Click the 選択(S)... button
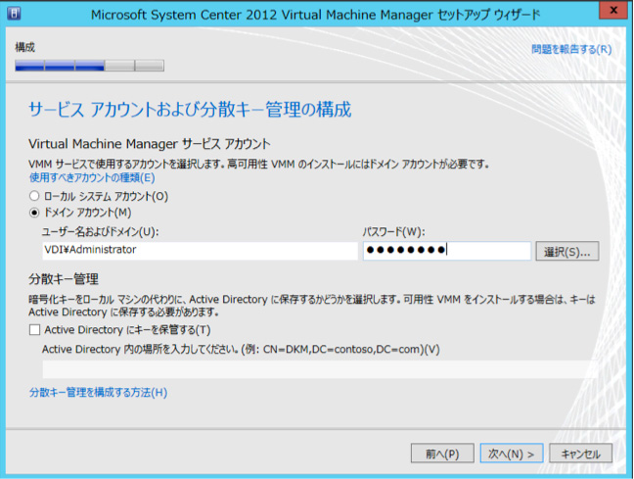Viewport: 634px width, 479px height. pyautogui.click(x=566, y=252)
